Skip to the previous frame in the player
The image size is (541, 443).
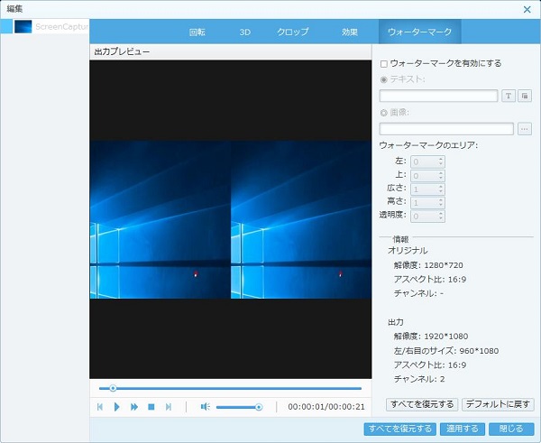[x=100, y=407]
